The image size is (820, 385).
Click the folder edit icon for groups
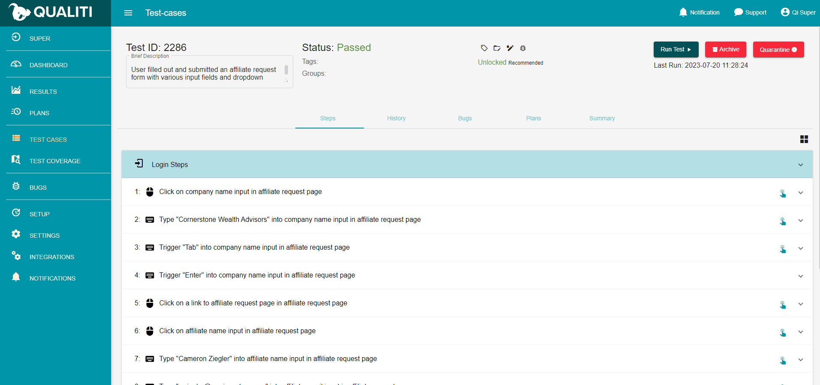[497, 48]
